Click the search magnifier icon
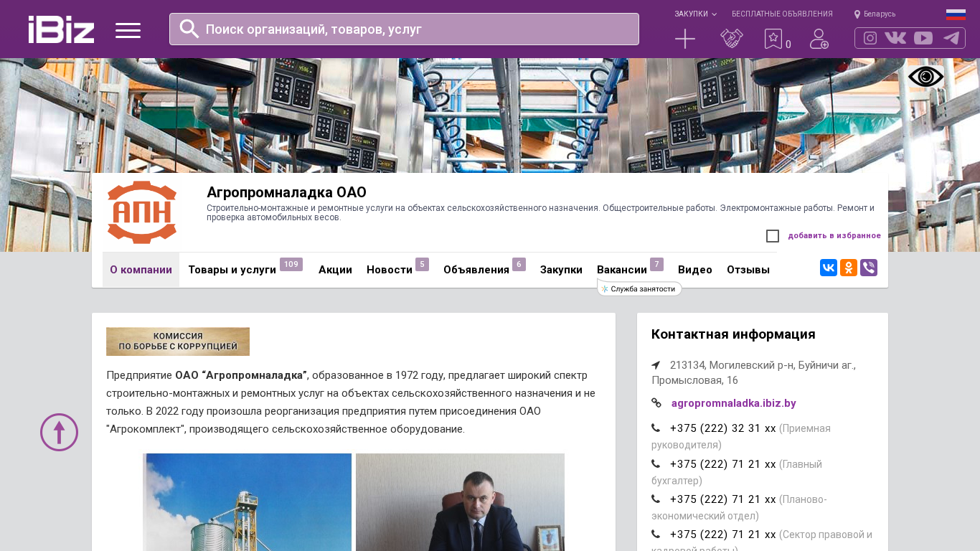The width and height of the screenshot is (980, 551). click(x=189, y=29)
